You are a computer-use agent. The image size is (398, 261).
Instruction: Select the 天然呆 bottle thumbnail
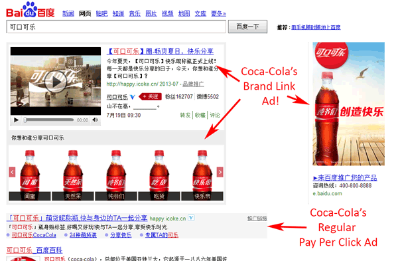(x=73, y=175)
